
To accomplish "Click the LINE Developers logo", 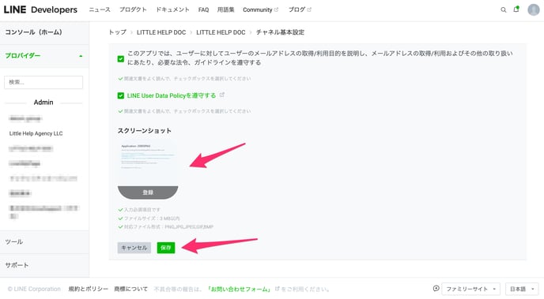I will [x=40, y=9].
